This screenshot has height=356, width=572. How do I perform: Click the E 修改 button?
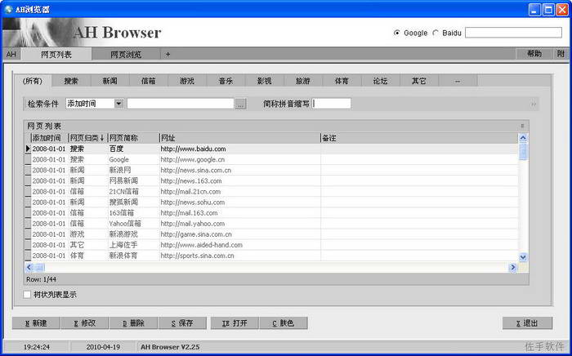(x=85, y=323)
